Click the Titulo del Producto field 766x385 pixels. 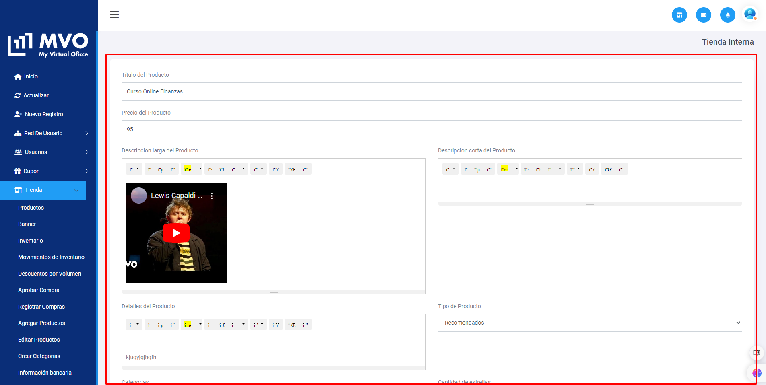click(x=432, y=92)
